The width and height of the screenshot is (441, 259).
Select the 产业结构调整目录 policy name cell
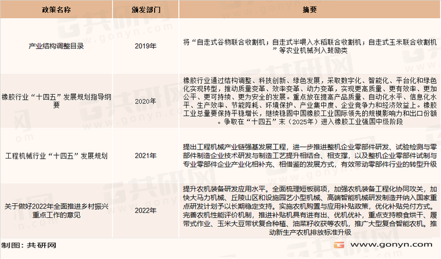(56, 45)
